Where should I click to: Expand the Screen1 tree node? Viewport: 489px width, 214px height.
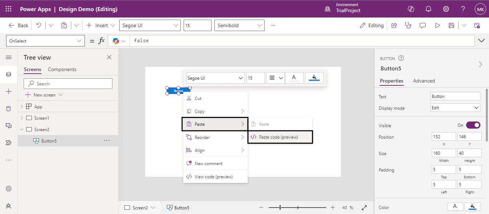[22, 118]
